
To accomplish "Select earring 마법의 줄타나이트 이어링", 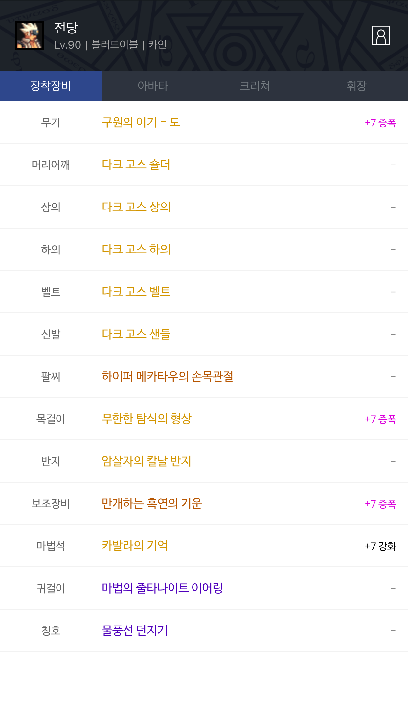I will click(162, 588).
